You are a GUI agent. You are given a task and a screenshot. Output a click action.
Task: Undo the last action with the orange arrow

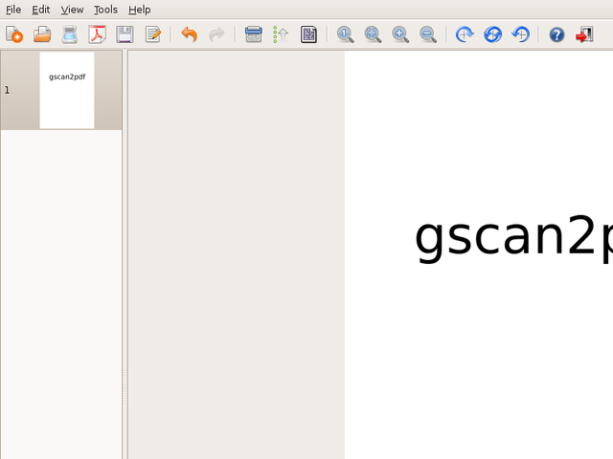coord(190,34)
